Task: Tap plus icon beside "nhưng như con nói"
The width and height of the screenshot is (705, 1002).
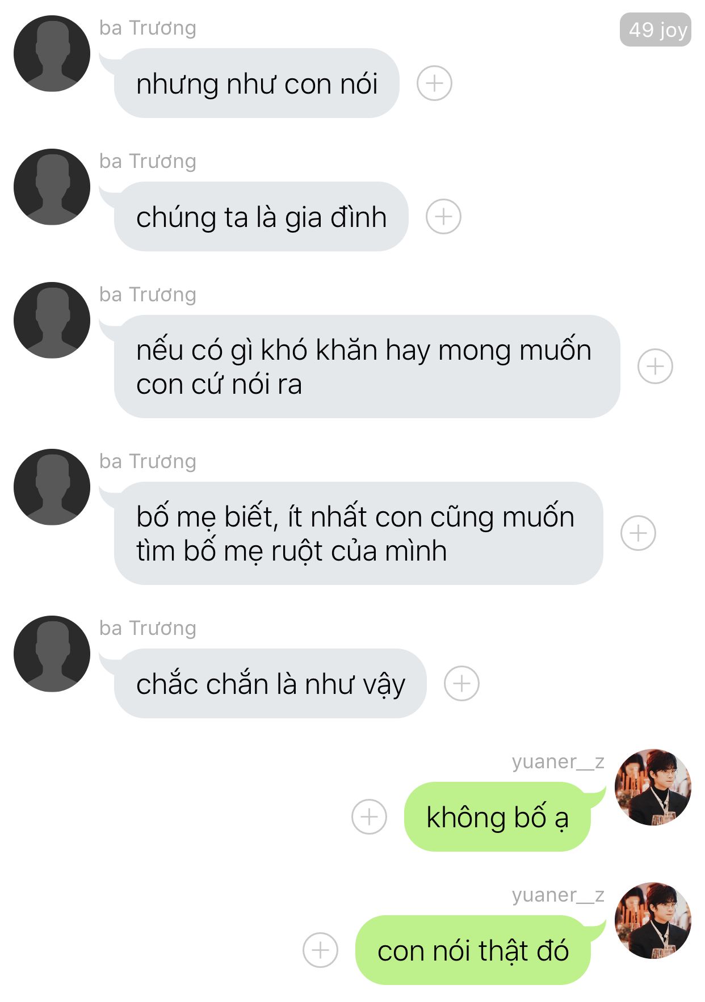Action: coord(434,83)
